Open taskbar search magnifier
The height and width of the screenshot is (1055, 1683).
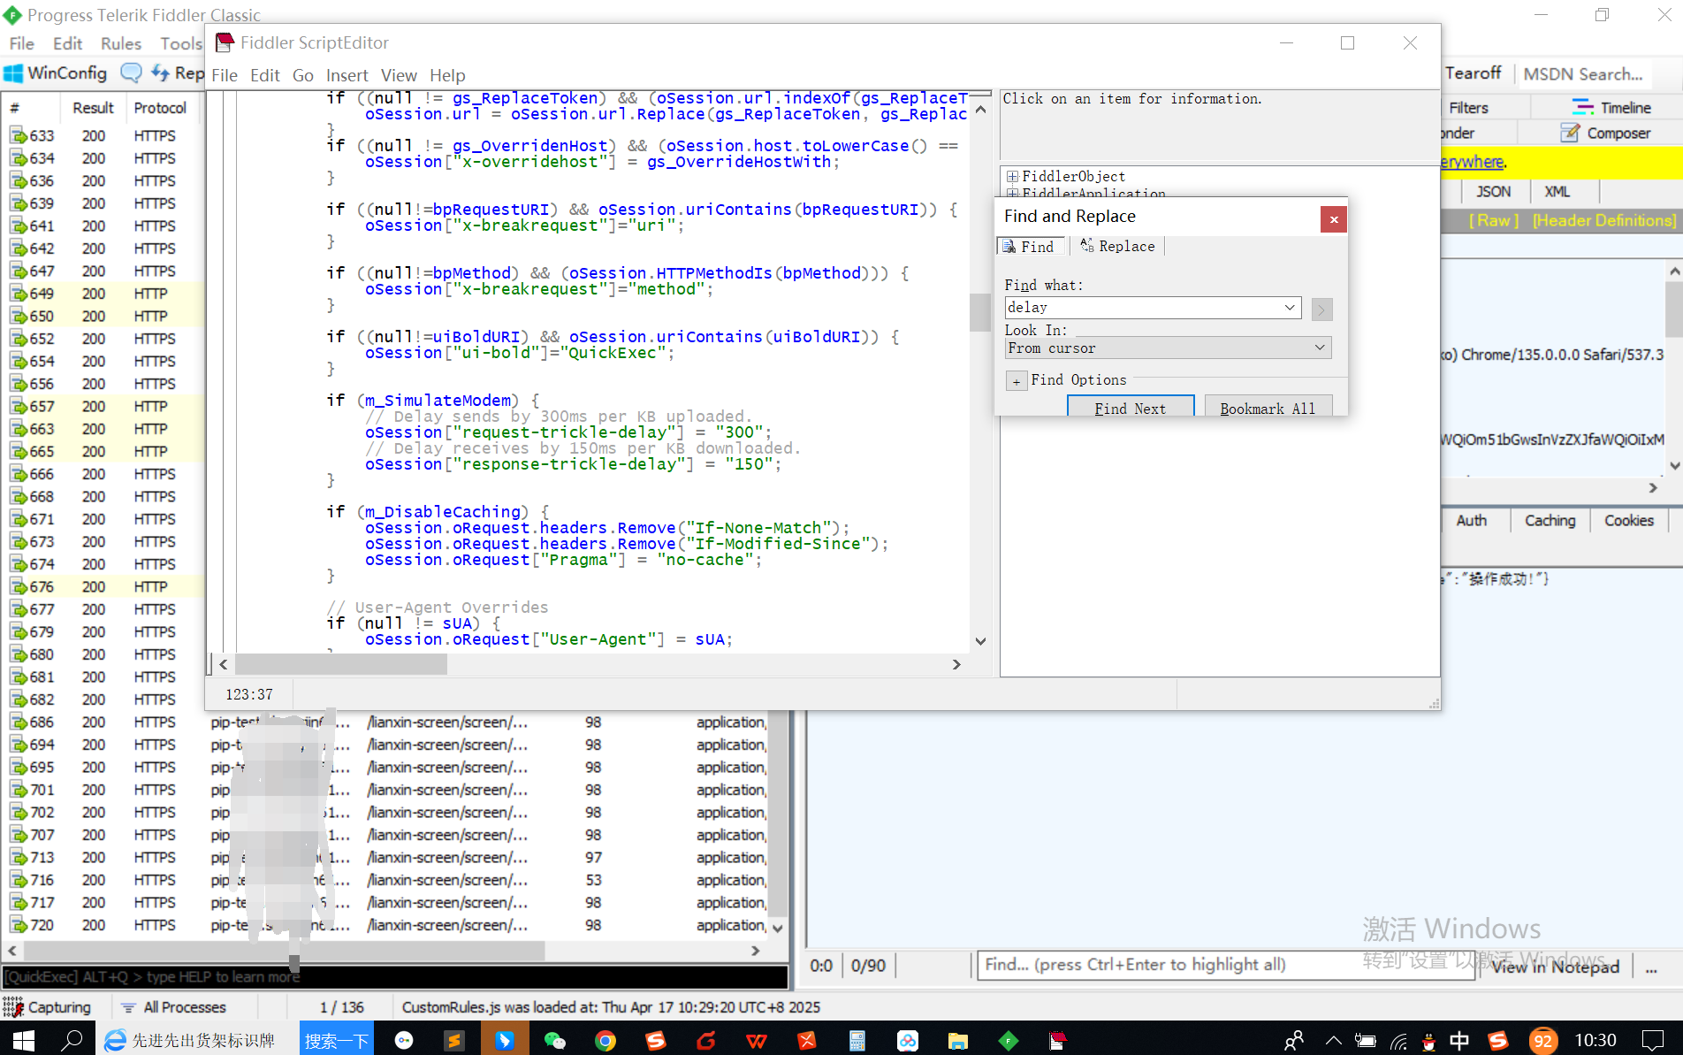[71, 1040]
